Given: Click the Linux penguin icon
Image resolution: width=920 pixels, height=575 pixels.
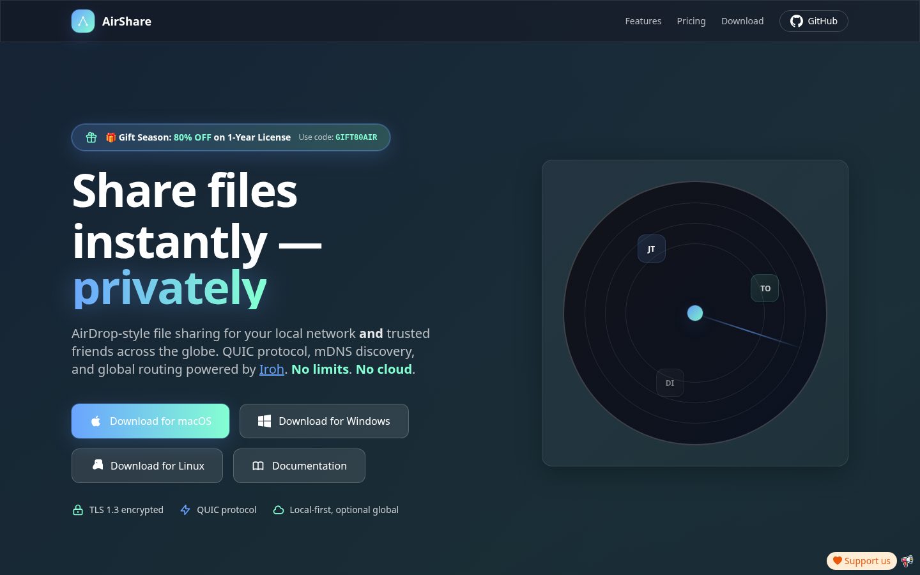Looking at the screenshot, I should click(x=97, y=465).
